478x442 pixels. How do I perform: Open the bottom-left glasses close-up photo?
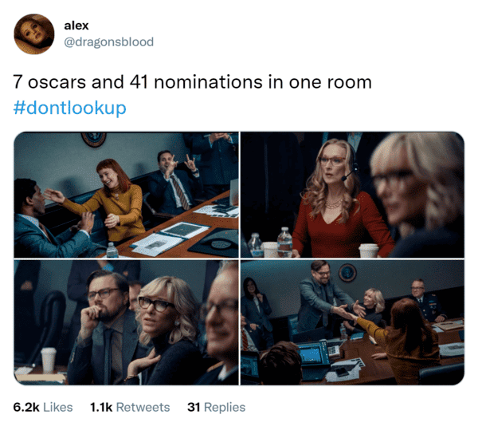(x=126, y=322)
